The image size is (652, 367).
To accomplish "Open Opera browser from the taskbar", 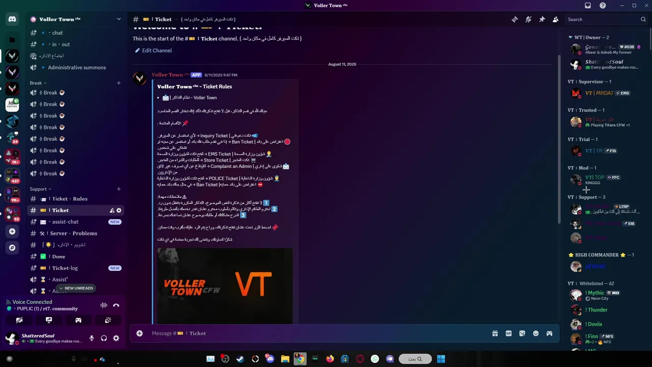I will 360,359.
